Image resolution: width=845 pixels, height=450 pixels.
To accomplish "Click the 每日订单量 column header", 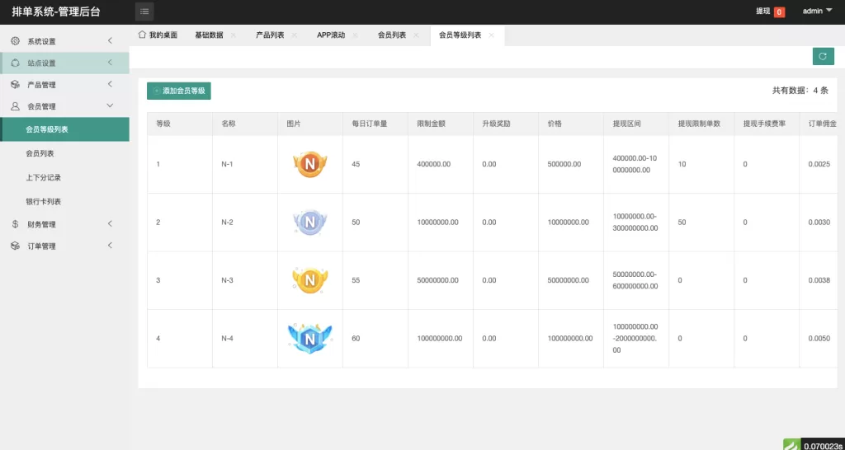I will [x=370, y=124].
